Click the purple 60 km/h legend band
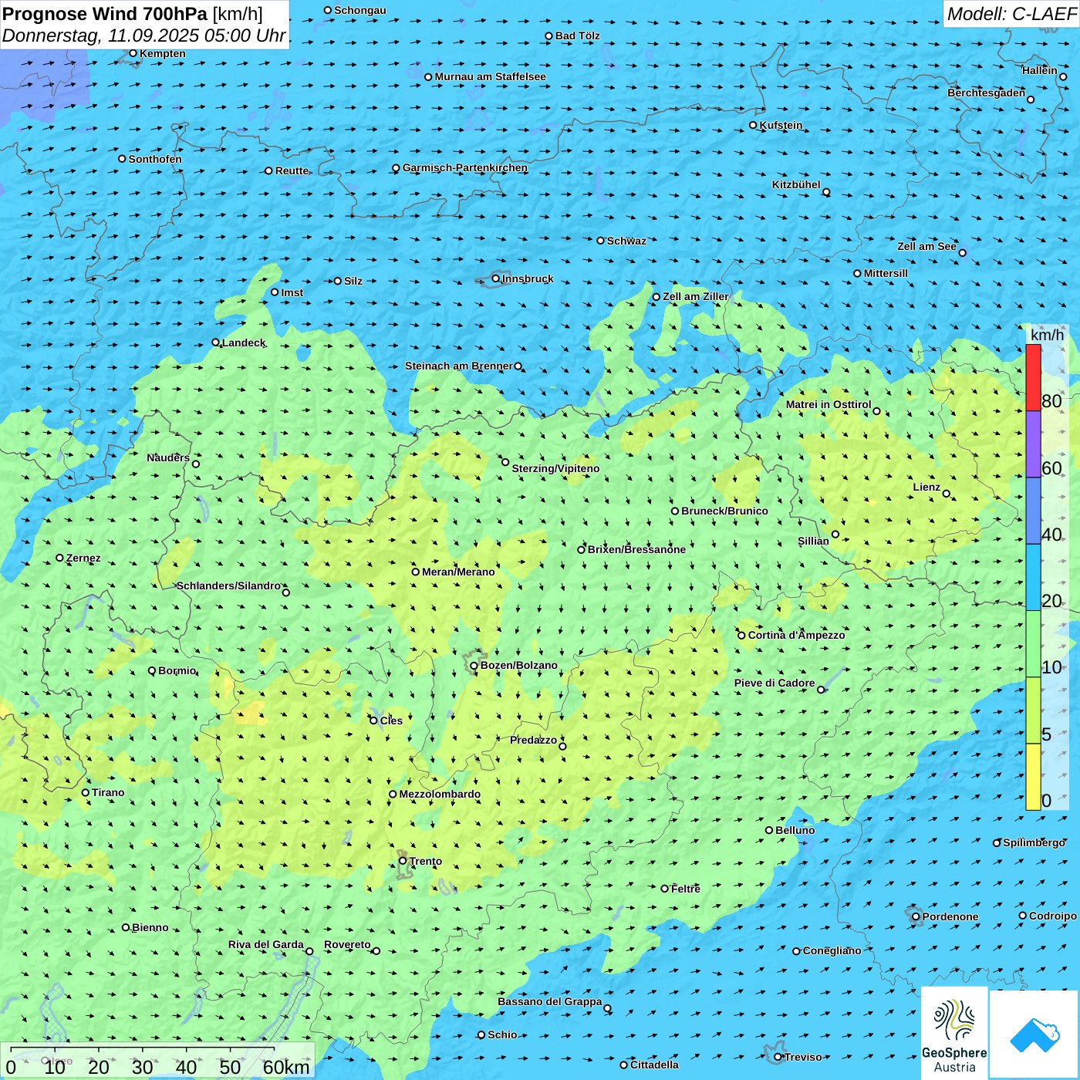Viewport: 1080px width, 1080px height. coord(1033,444)
